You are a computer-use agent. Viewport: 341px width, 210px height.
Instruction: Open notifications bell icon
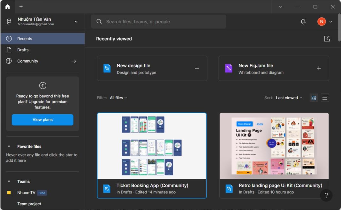point(303,22)
